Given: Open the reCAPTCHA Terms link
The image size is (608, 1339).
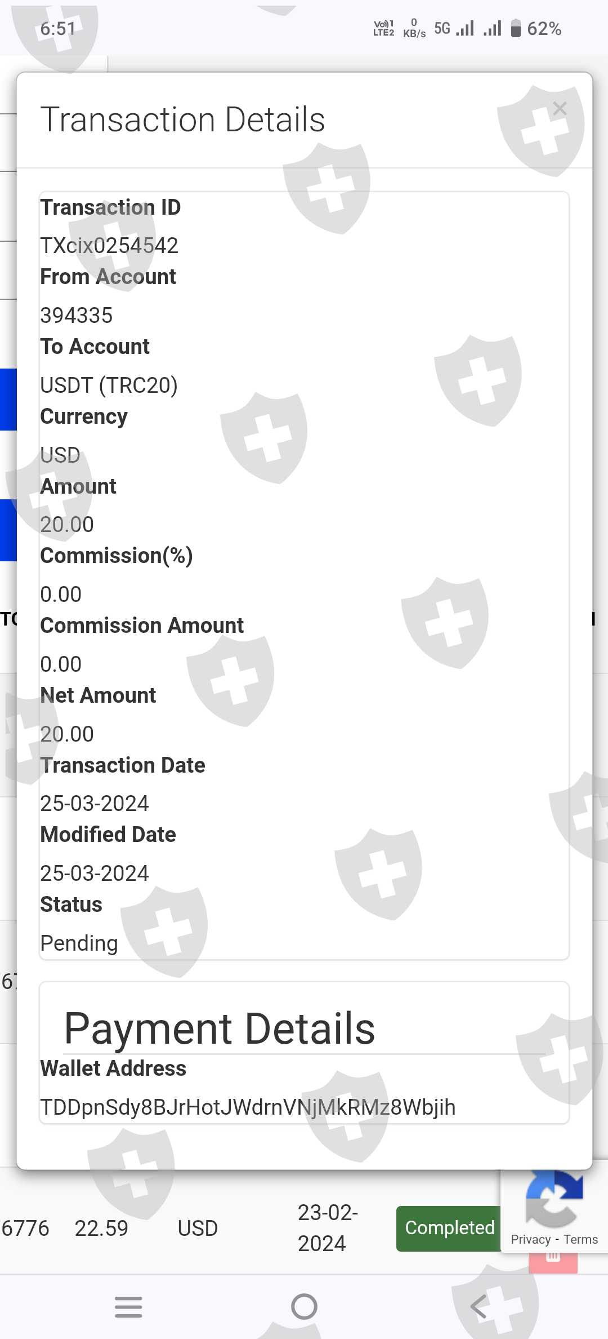Looking at the screenshot, I should [x=580, y=1239].
